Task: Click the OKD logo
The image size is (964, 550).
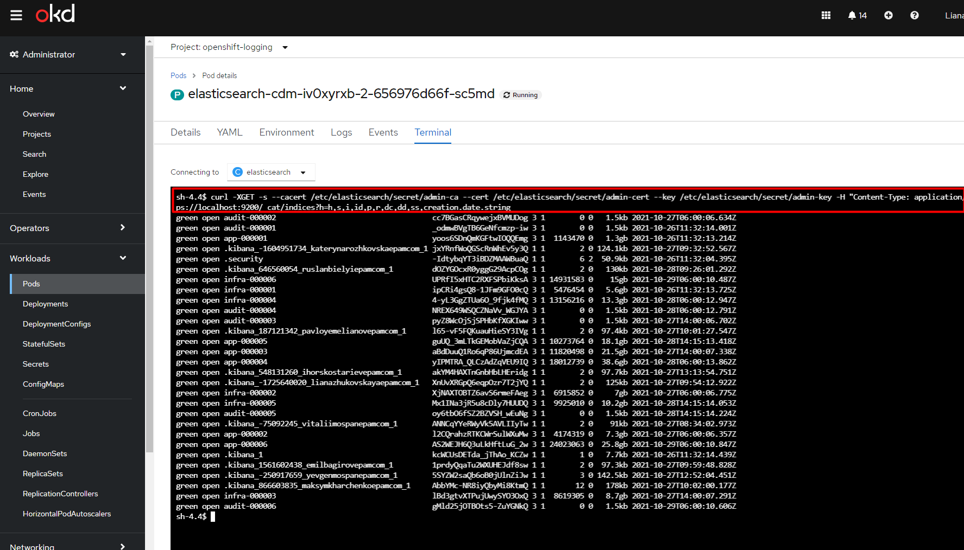Action: point(55,14)
